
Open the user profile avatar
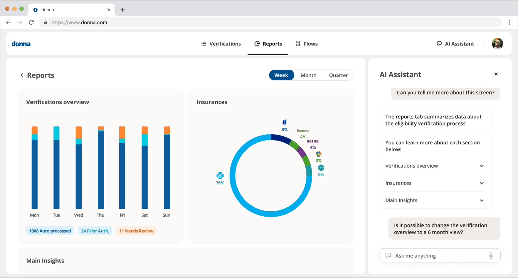[x=498, y=44]
